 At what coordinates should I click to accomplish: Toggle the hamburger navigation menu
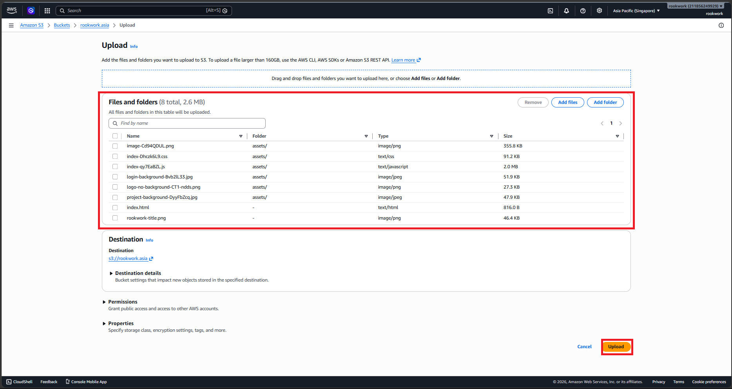[x=11, y=25]
